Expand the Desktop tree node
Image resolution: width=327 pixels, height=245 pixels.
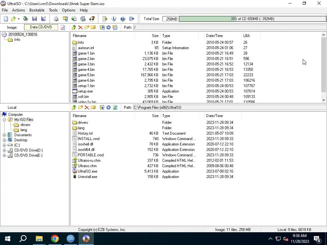[4, 140]
